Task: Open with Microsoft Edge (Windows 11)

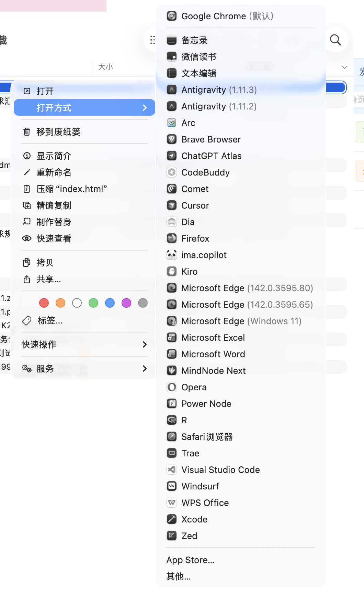Action: 241,321
